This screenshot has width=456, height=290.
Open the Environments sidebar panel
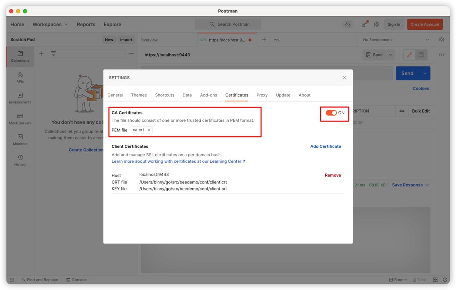[x=20, y=98]
